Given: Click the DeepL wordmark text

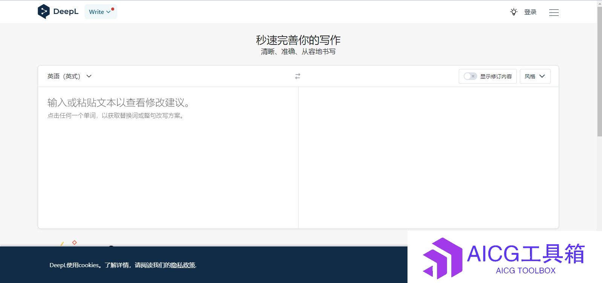Looking at the screenshot, I should [66, 12].
